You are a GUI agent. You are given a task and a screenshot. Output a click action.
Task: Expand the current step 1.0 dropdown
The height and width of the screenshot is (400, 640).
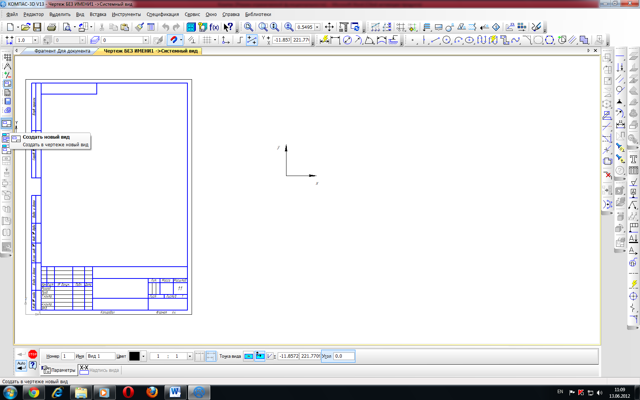point(35,40)
